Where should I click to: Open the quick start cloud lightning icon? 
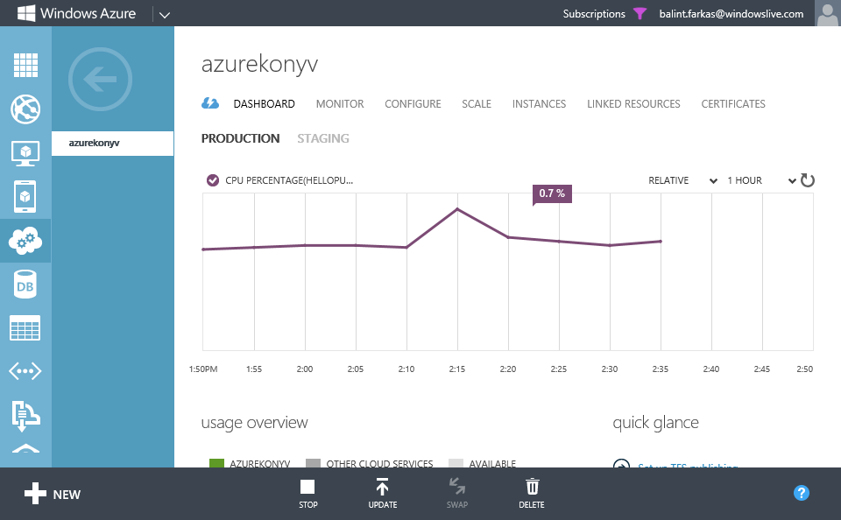[210, 103]
